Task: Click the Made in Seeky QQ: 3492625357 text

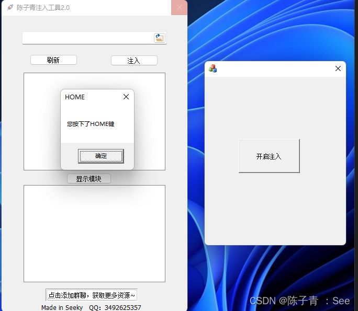Action: tap(91, 307)
